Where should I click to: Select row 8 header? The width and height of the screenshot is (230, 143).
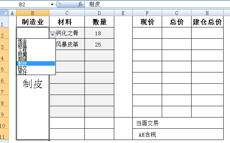click(4, 100)
